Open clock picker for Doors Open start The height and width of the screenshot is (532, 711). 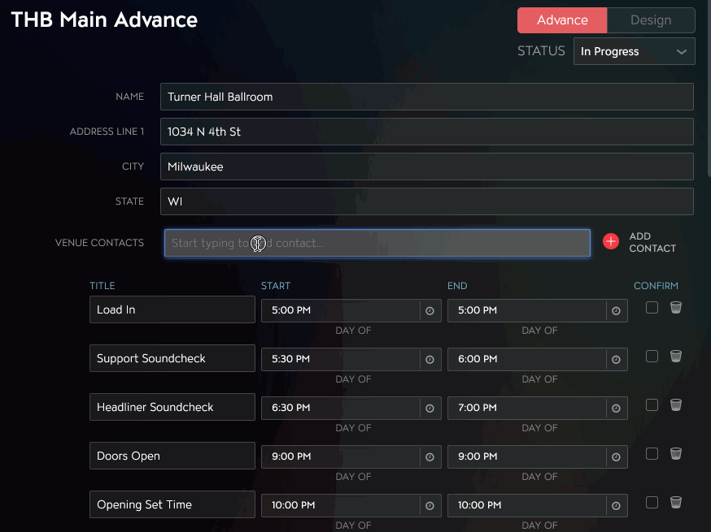pyautogui.click(x=430, y=456)
